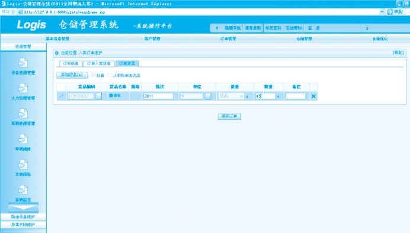Click the row edit pencil icon
410x233 pixels.
pos(61,96)
